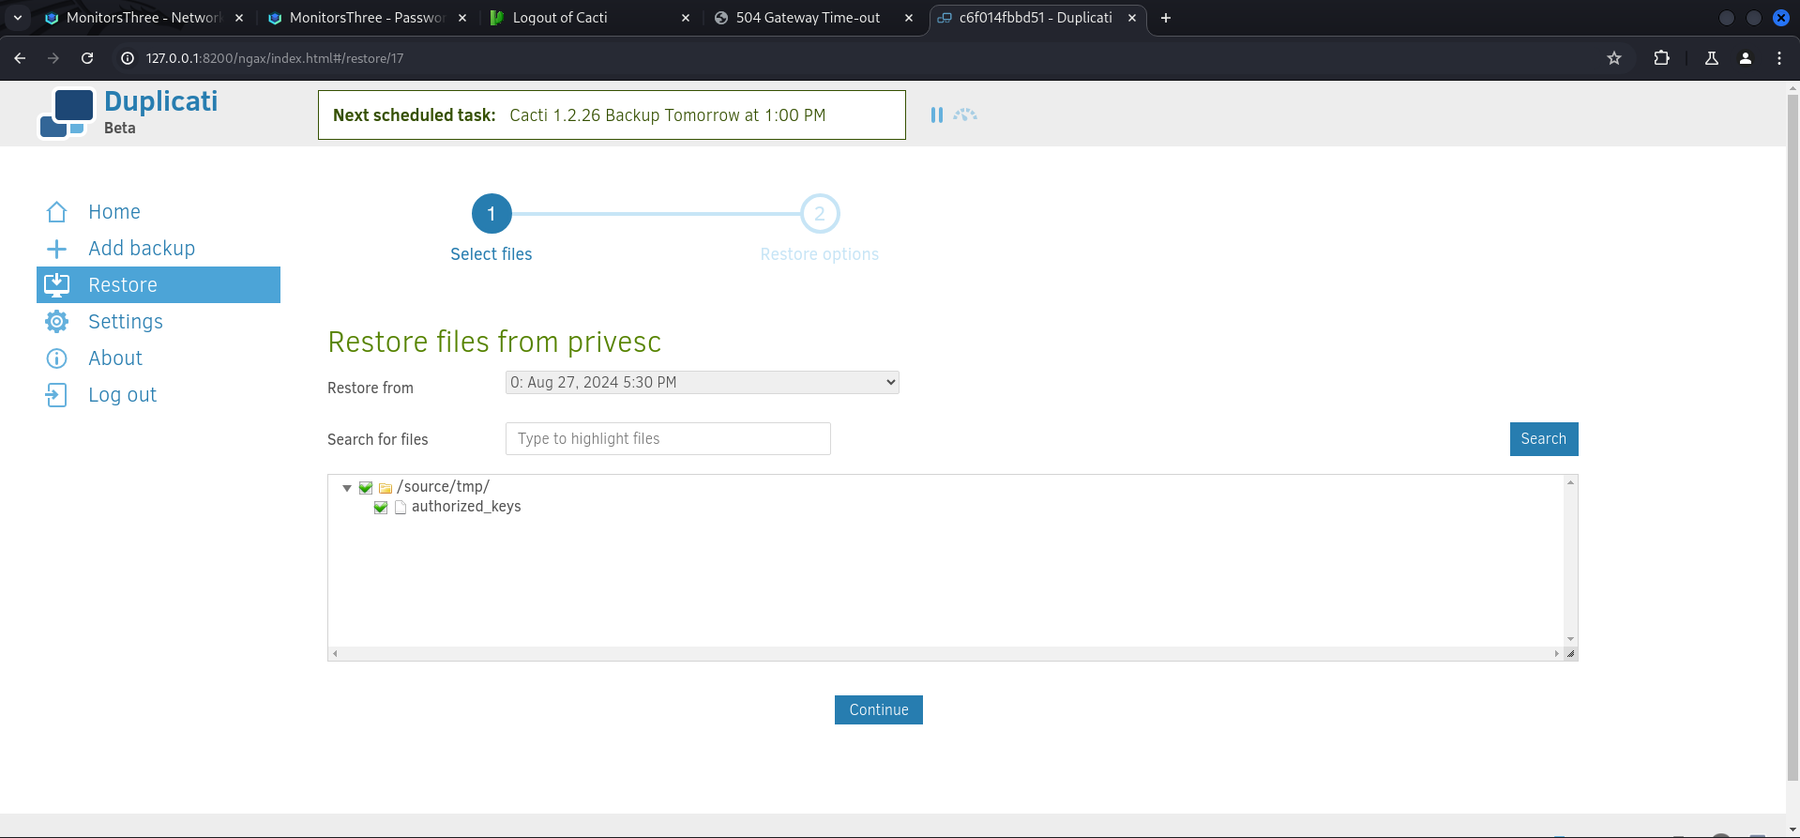1800x838 pixels.
Task: Open the Restore from version dropdown
Action: click(702, 382)
